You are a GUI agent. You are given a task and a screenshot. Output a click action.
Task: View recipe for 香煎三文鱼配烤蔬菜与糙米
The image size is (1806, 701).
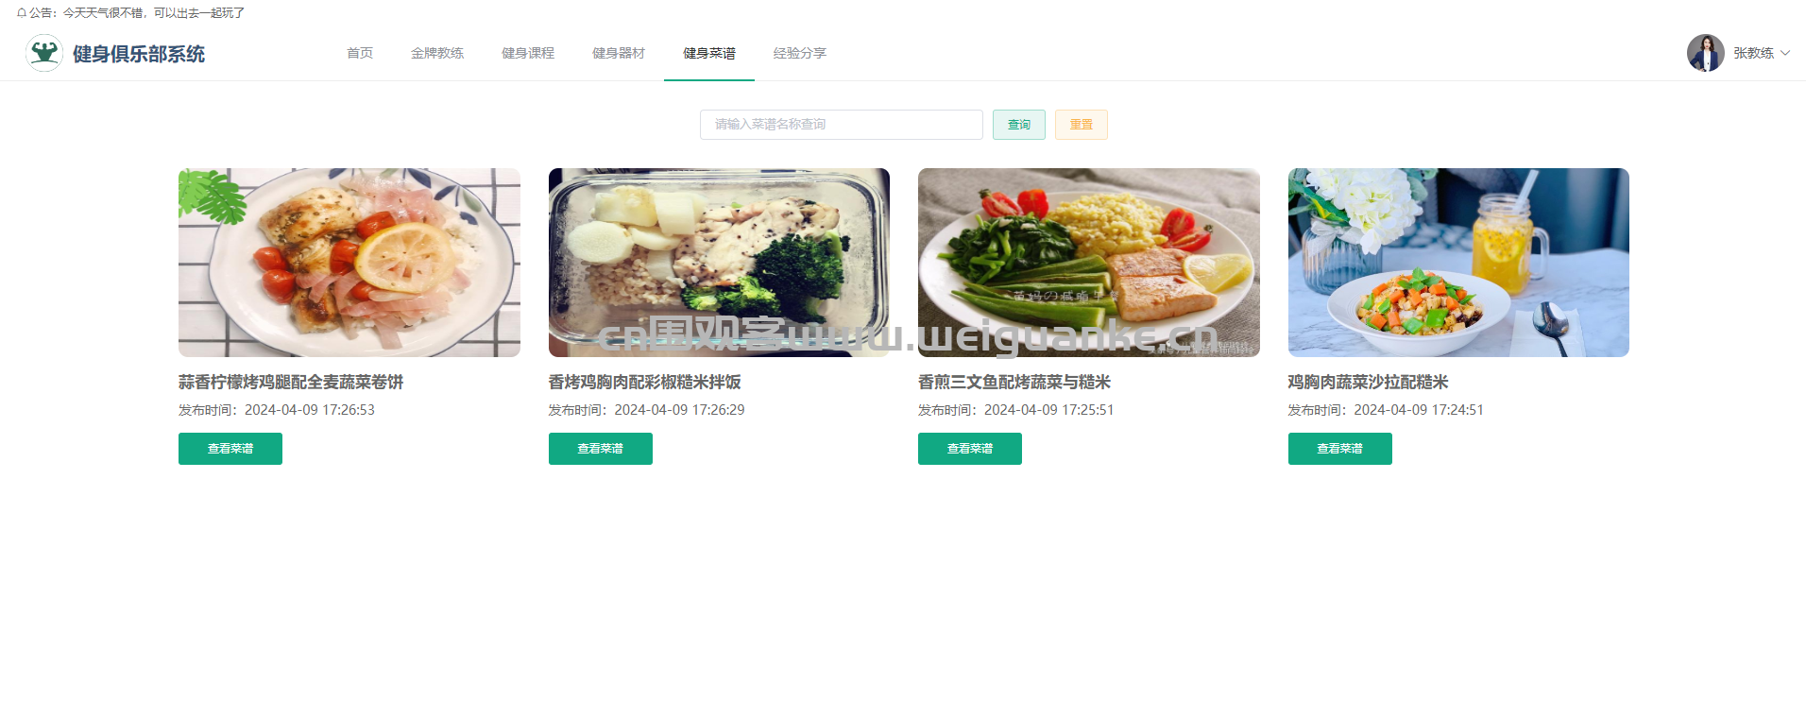tap(970, 449)
